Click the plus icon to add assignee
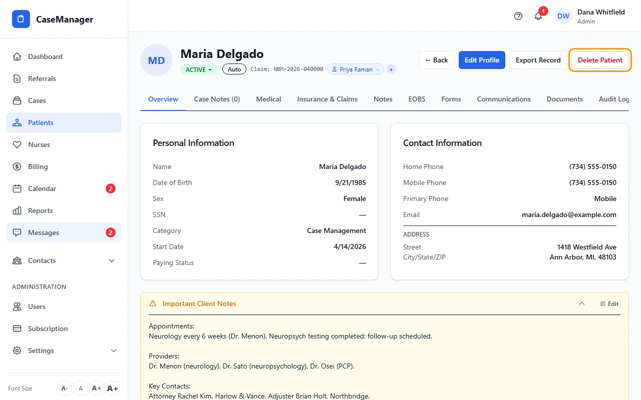The image size is (641, 400). [x=391, y=69]
